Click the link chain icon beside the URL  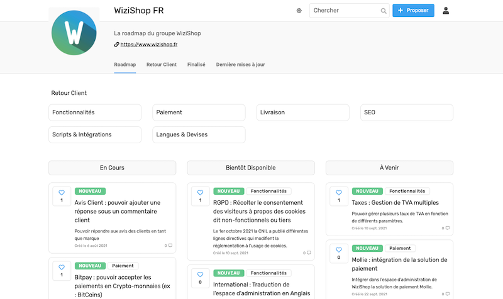pos(116,45)
